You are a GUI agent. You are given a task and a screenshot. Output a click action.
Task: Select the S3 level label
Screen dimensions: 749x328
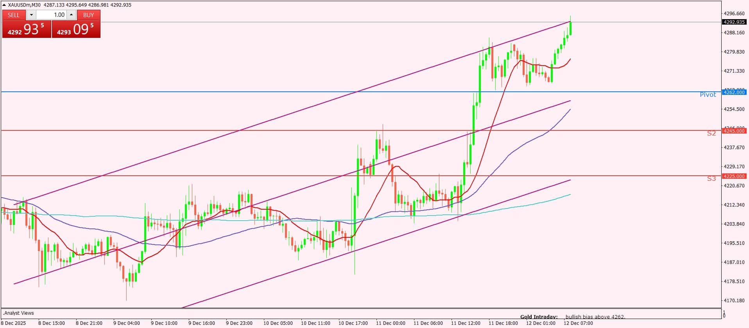click(711, 178)
